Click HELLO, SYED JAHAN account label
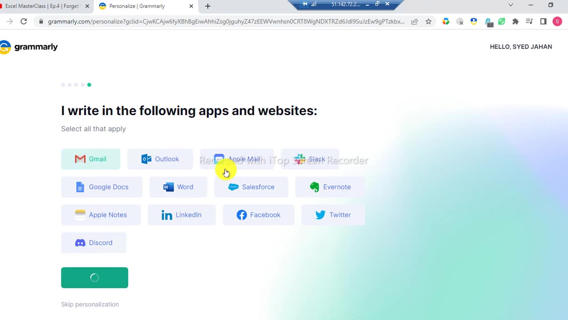 pos(521,47)
